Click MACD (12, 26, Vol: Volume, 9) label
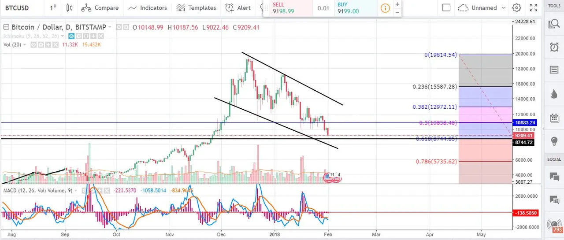Image resolution: width=564 pixels, height=240 pixels. pos(38,190)
